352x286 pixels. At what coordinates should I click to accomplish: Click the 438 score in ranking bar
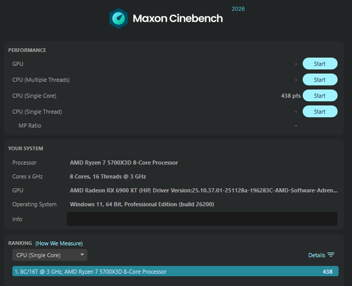[x=327, y=272]
